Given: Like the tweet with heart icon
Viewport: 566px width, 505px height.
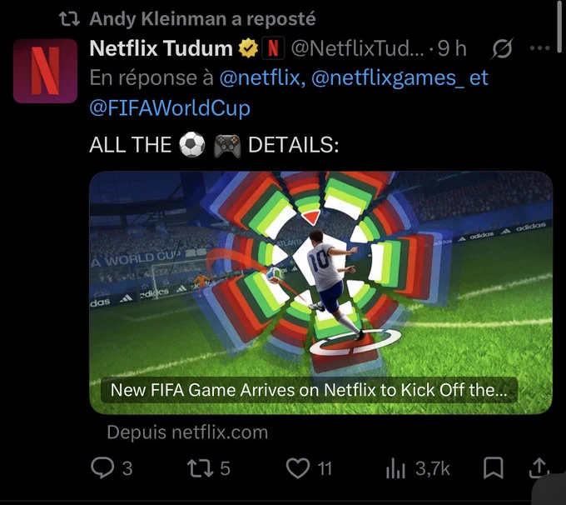Looking at the screenshot, I should coord(298,468).
